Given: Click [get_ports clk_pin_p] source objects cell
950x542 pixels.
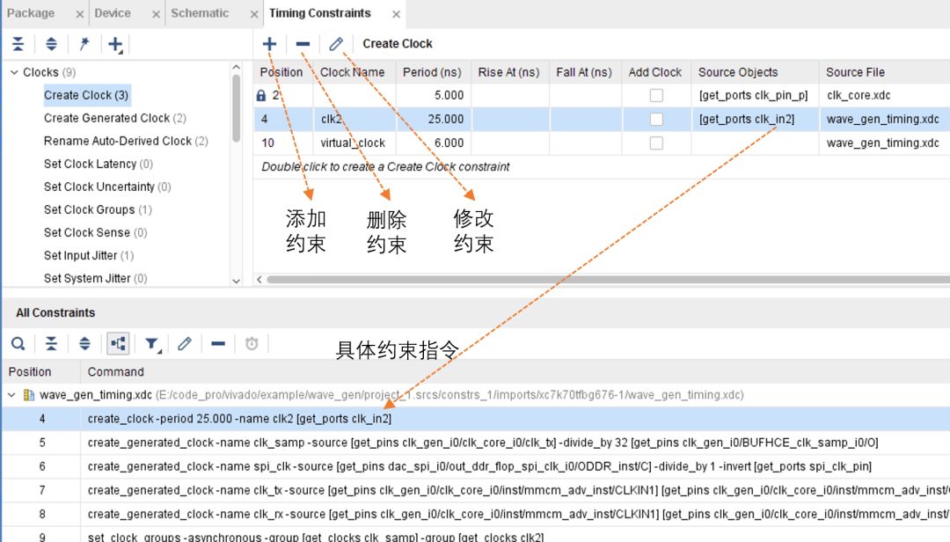Looking at the screenshot, I should point(755,96).
